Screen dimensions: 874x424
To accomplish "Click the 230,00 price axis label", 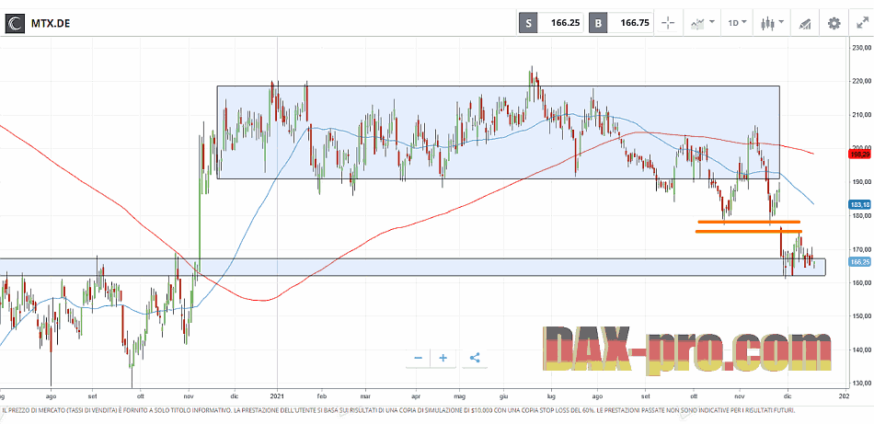I will tap(861, 48).
